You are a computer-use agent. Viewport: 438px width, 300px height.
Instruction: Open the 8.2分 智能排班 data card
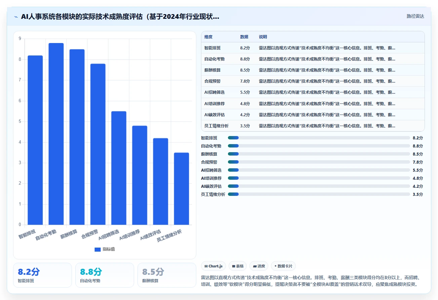pos(43,275)
